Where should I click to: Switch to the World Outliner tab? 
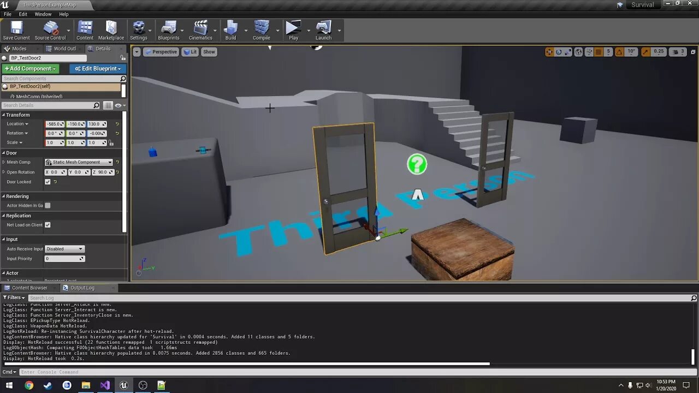(x=64, y=49)
